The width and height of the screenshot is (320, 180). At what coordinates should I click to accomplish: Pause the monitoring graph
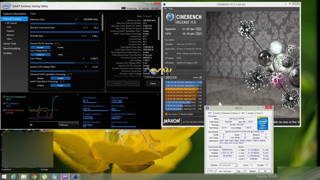(x=31, y=125)
